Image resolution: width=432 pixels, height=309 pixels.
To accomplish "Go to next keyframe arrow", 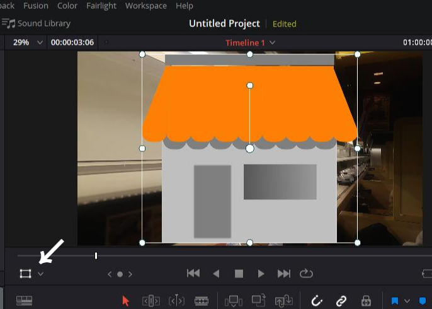I will [x=130, y=274].
